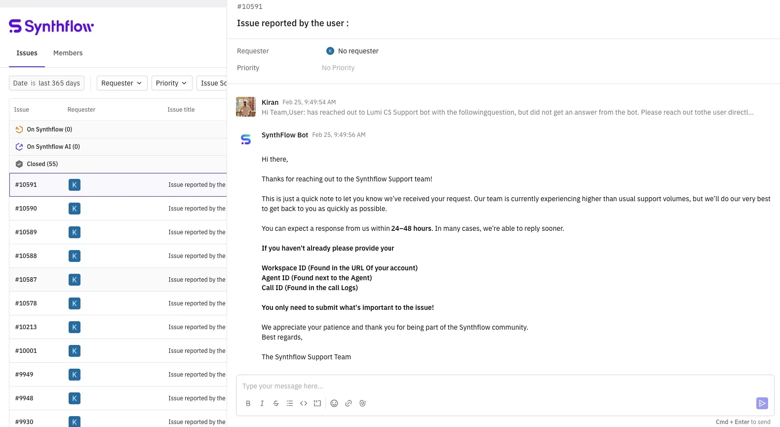780x427 pixels.
Task: Send the message with arrow button
Action: coord(762,403)
